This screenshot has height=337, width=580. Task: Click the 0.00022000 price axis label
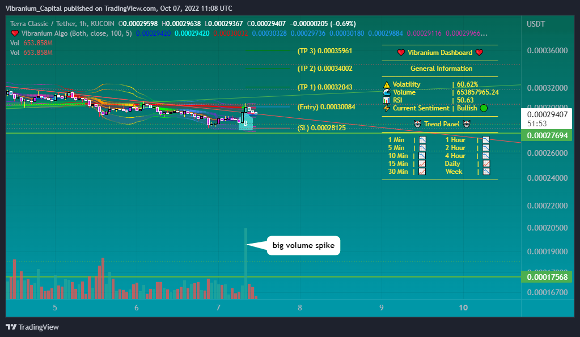tap(547, 206)
